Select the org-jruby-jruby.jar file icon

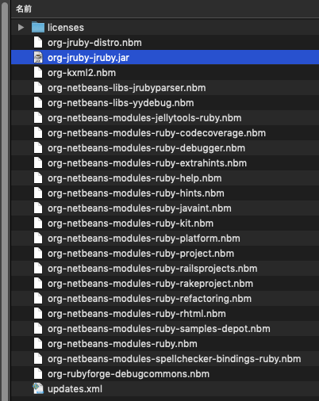[x=38, y=57]
